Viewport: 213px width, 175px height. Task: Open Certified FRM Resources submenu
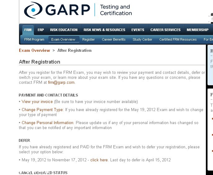click(178, 39)
